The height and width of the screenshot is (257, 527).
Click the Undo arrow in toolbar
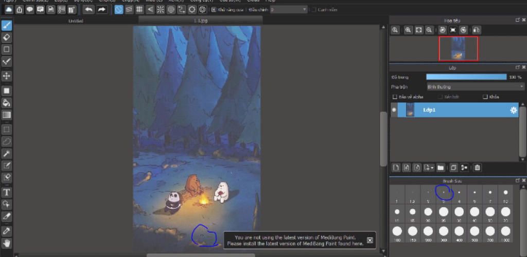coord(89,10)
